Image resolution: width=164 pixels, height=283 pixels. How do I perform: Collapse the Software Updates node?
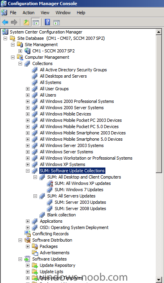pyautogui.click(x=20, y=259)
